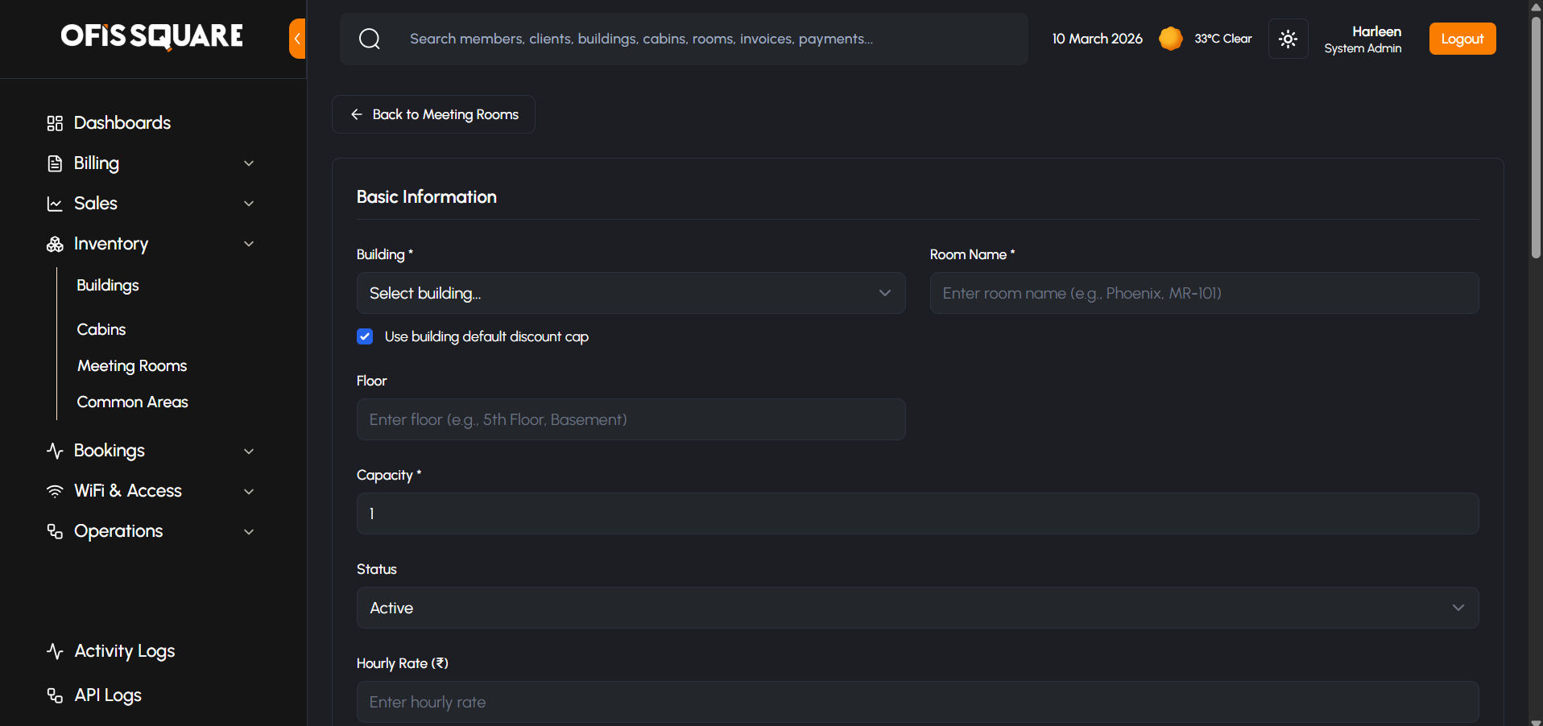Image resolution: width=1543 pixels, height=726 pixels.
Task: Toggle the light/dark theme sun icon
Action: point(1288,39)
